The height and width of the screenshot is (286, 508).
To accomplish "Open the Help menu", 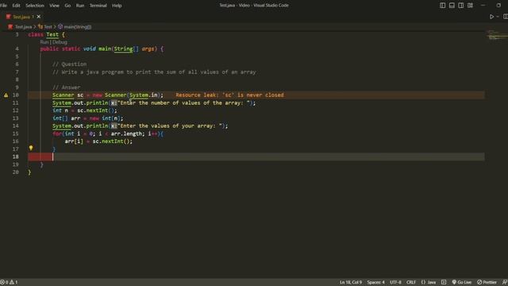I will click(x=117, y=6).
